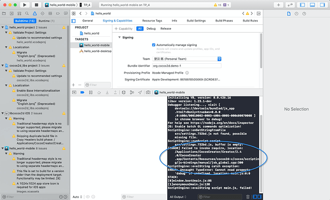This screenshot has height=200, width=330.
Task: Click the add Capability button
Action: click(x=123, y=29)
